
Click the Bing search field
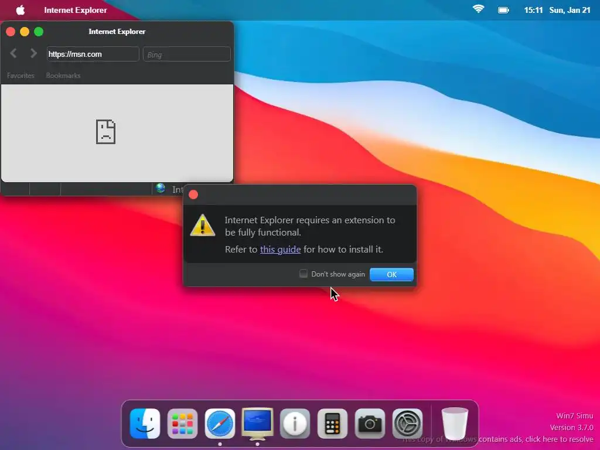187,54
